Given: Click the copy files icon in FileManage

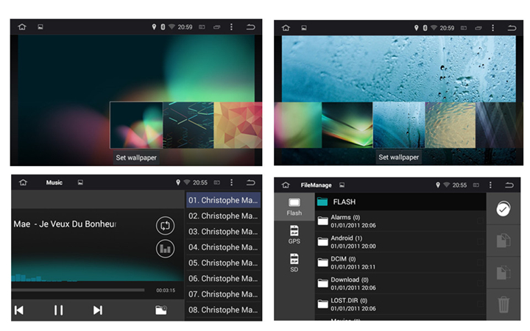Looking at the screenshot, I should pyautogui.click(x=503, y=241).
